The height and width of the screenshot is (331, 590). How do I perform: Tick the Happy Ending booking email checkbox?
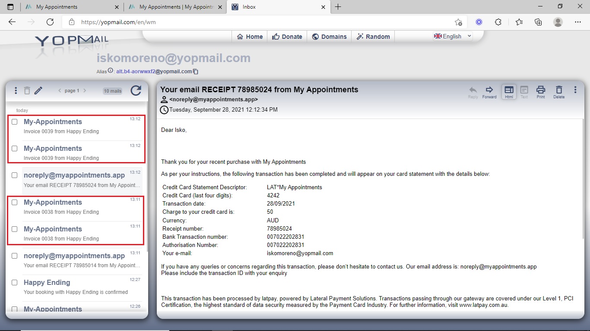pyautogui.click(x=15, y=283)
